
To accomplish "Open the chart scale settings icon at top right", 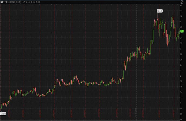I will coord(181,2).
